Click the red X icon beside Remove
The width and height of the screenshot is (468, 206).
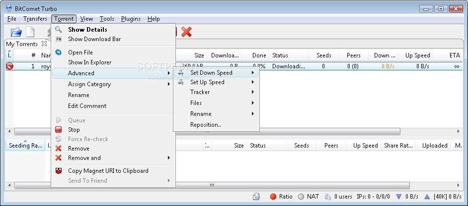point(59,148)
